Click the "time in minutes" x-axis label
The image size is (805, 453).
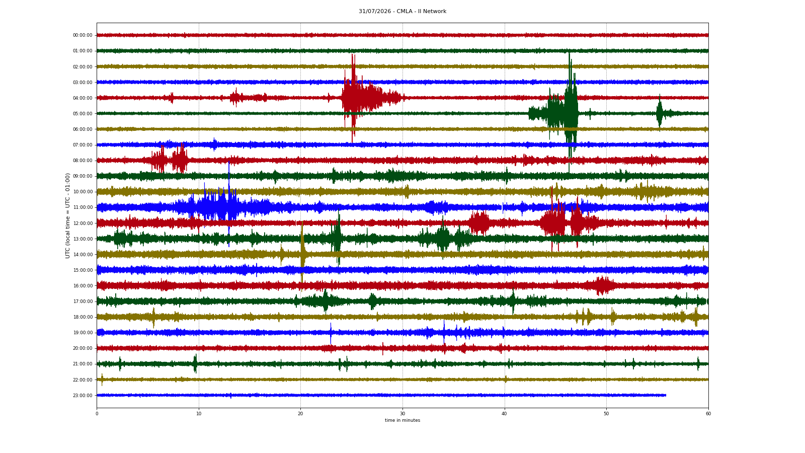[403, 420]
